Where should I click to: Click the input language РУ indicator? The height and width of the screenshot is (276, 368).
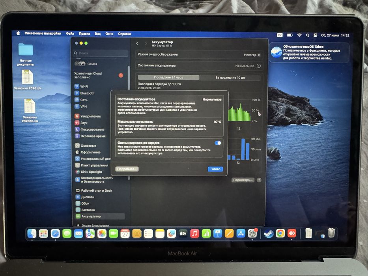tap(280, 35)
